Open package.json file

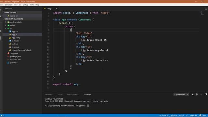pyautogui.click(x=15, y=56)
